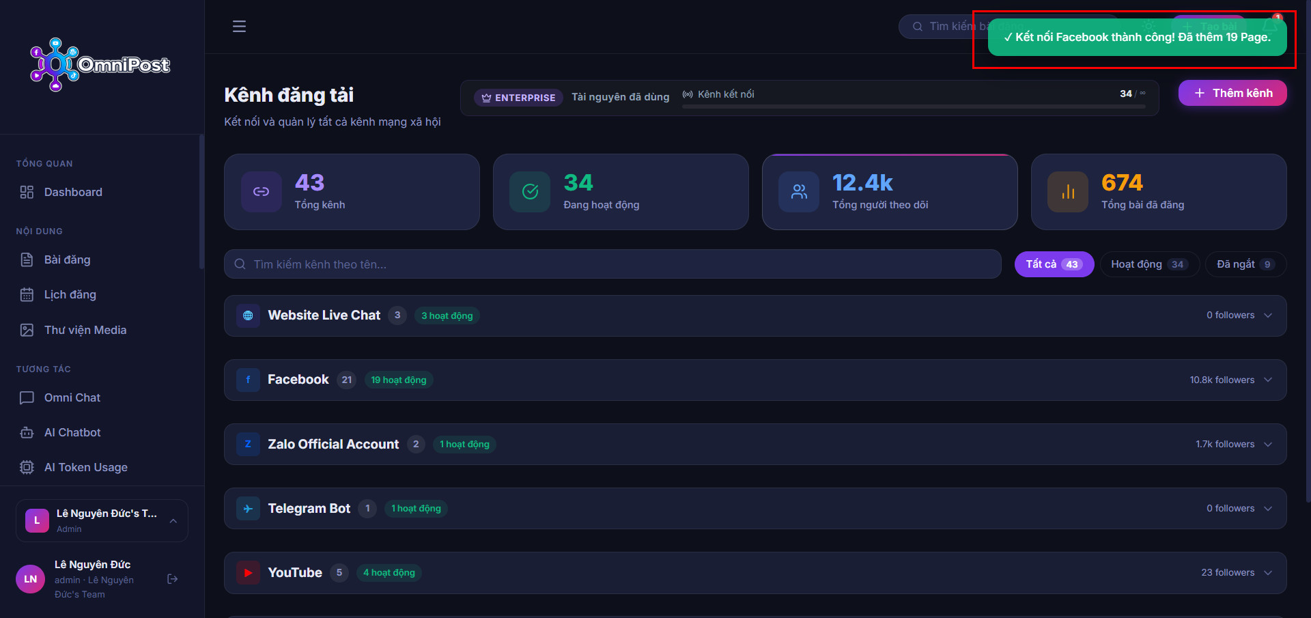Toggle the hamburger sidebar menu icon
Image resolution: width=1311 pixels, height=618 pixels.
pos(239,27)
